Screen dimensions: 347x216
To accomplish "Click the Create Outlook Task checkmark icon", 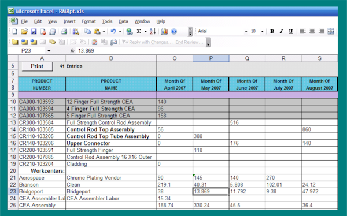I will click(94, 42).
